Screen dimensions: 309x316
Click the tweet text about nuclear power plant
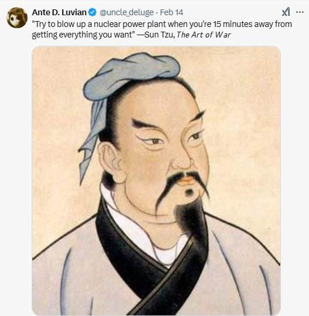click(162, 29)
